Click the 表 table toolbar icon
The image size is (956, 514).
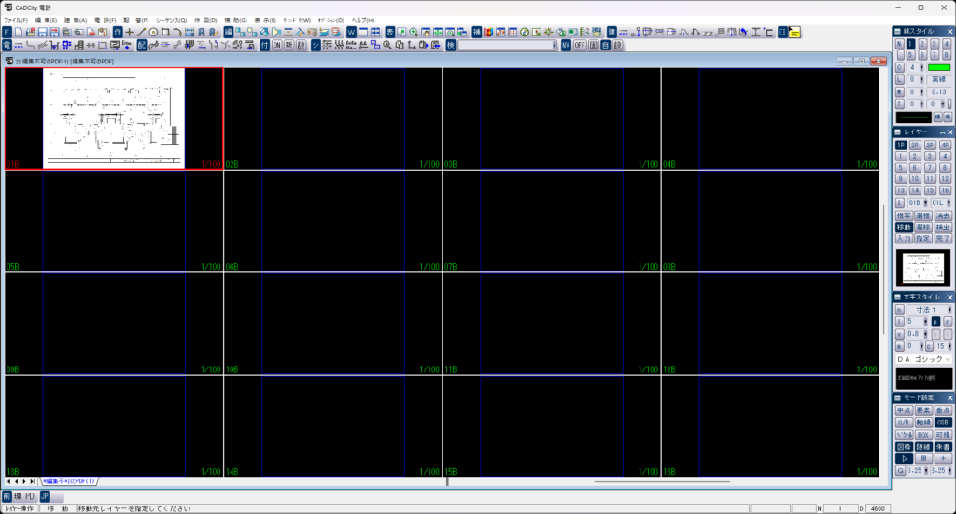coord(390,32)
